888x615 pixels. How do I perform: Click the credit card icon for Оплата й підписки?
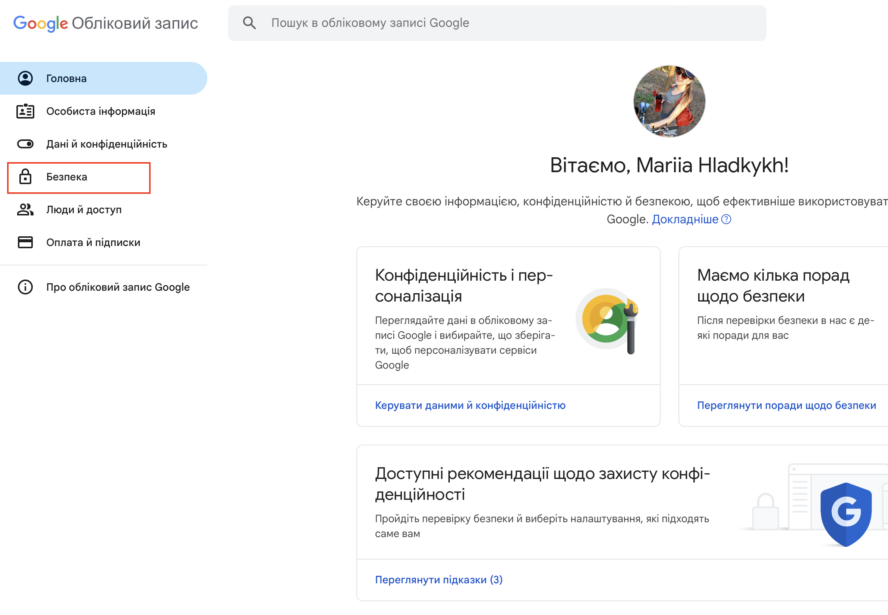tap(25, 242)
